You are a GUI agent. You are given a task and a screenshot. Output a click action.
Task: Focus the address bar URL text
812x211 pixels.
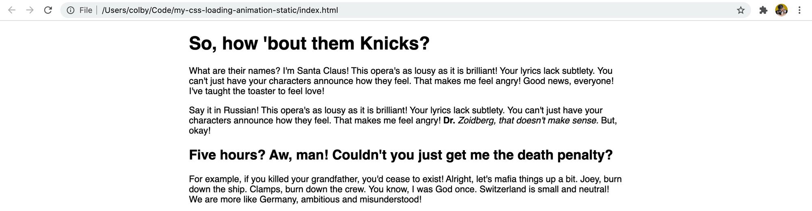coord(220,10)
